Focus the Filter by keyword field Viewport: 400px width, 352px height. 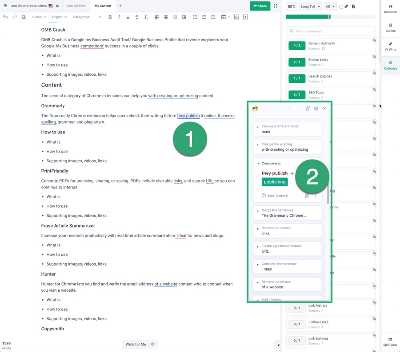331,31
